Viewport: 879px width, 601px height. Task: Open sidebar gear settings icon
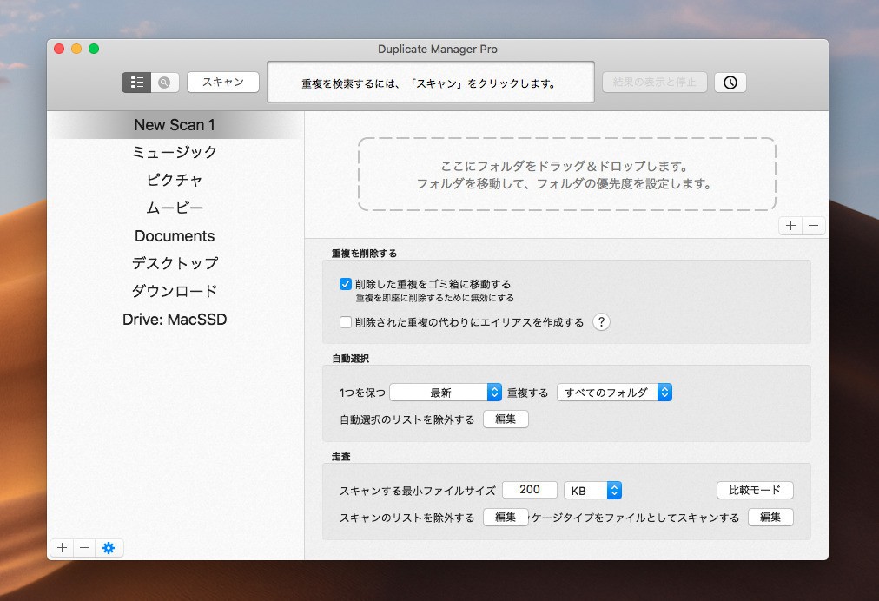click(109, 548)
